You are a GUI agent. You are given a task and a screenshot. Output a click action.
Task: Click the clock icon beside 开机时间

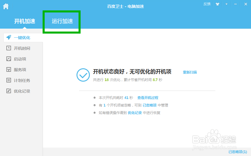(x=9, y=48)
